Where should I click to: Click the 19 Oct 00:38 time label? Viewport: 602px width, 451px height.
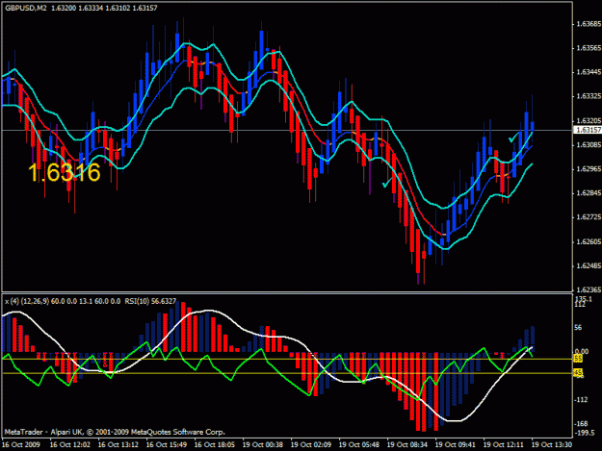[263, 445]
